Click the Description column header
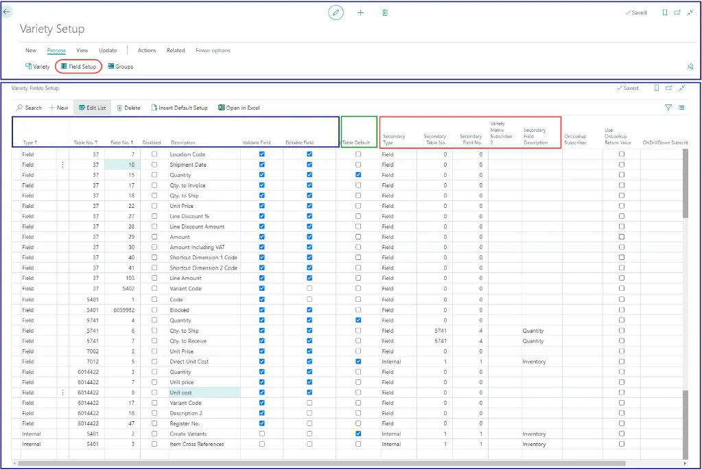702x470 pixels. coord(183,142)
